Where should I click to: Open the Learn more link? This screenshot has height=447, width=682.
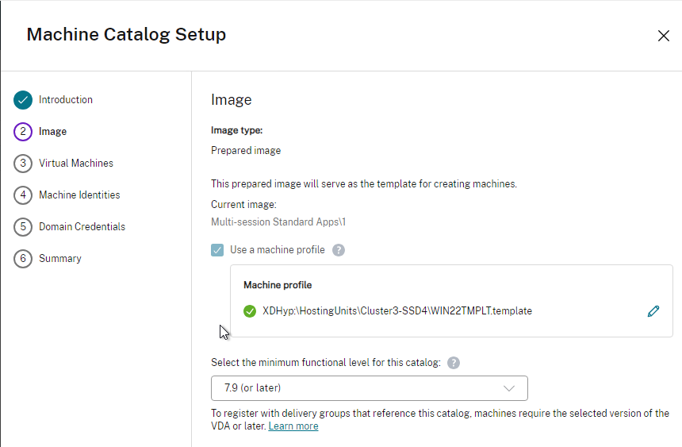(x=293, y=426)
